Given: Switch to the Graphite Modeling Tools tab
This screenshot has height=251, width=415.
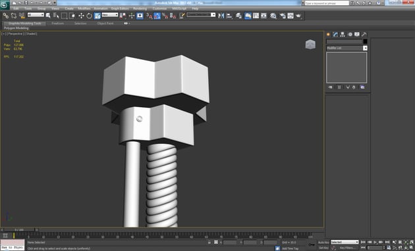Looking at the screenshot, I should pos(25,23).
